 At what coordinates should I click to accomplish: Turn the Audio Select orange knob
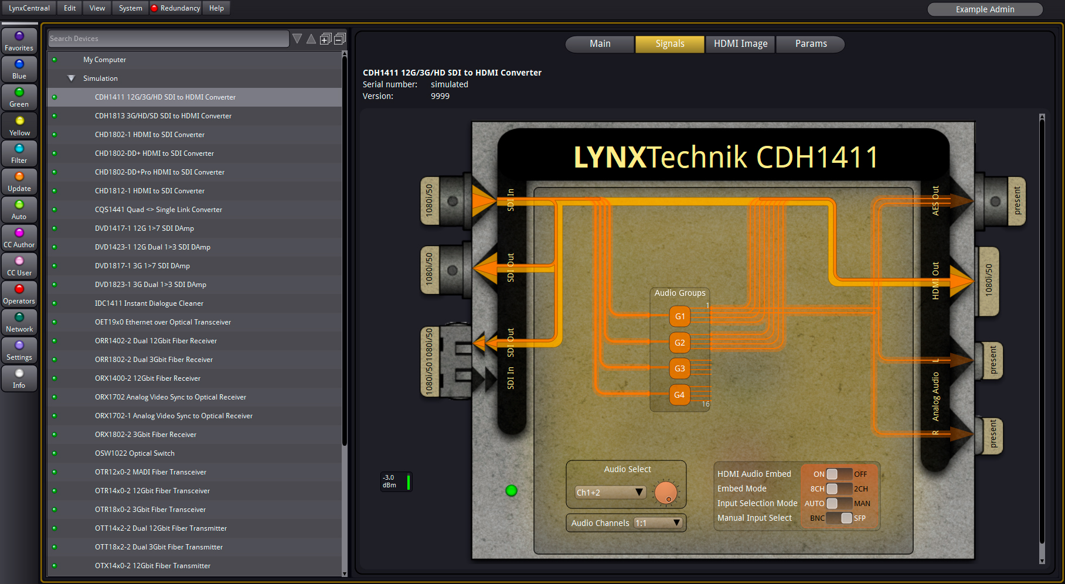pos(666,493)
